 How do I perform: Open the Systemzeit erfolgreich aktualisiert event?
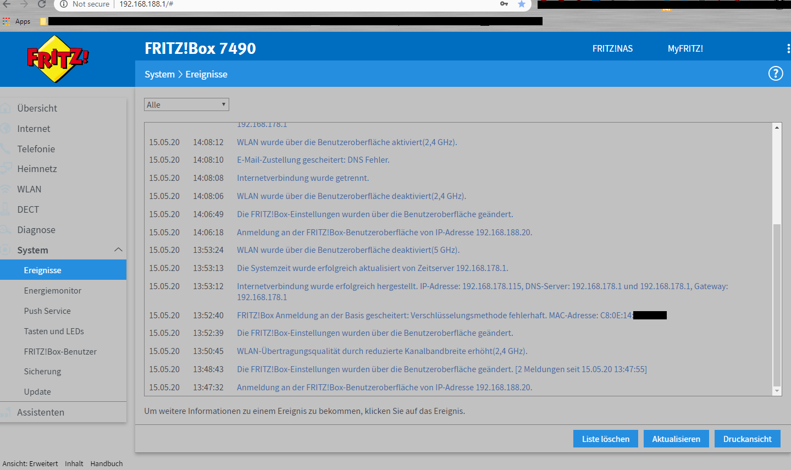click(x=372, y=268)
